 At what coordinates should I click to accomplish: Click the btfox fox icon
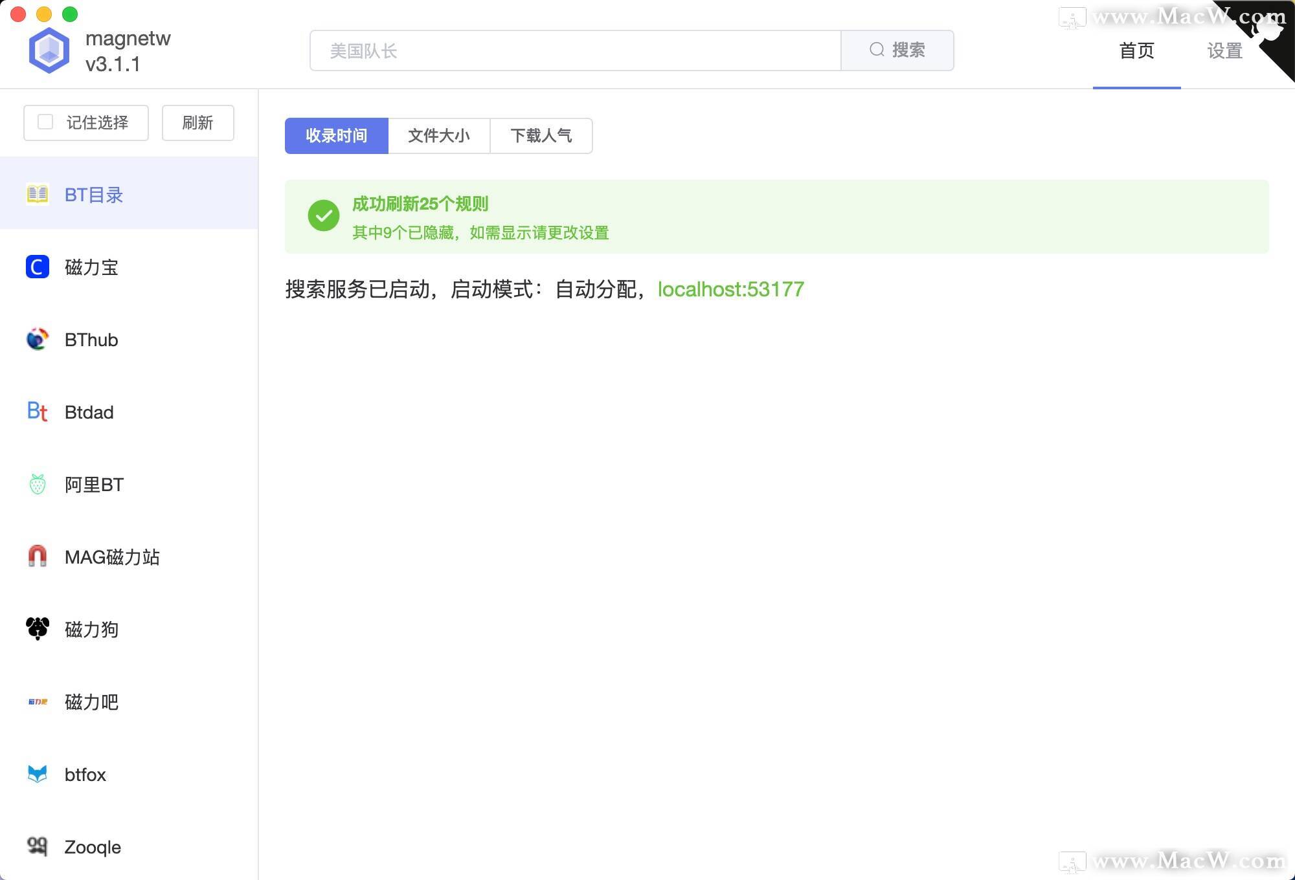[38, 774]
